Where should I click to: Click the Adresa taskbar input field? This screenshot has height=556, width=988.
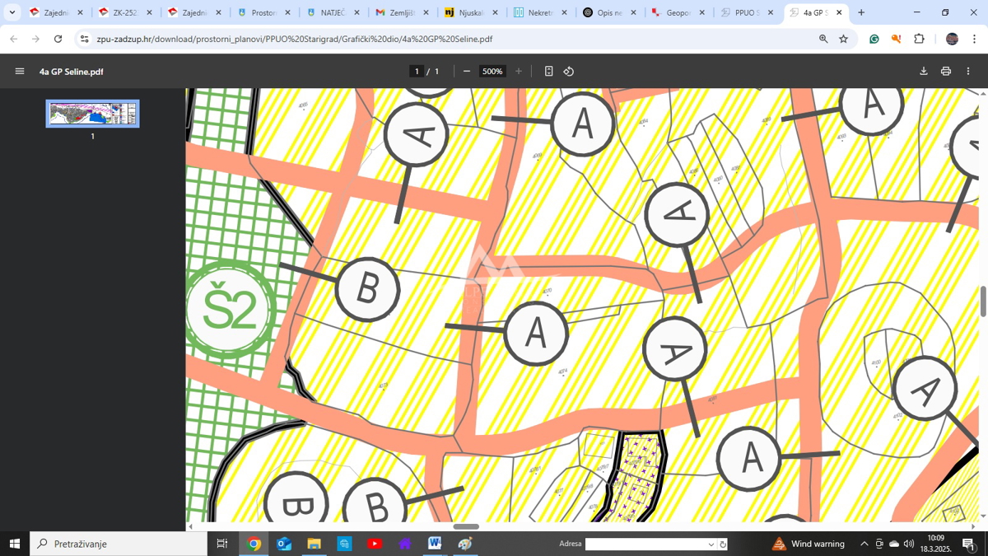point(646,544)
